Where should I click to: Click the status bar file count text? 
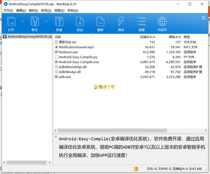[x=174, y=169]
